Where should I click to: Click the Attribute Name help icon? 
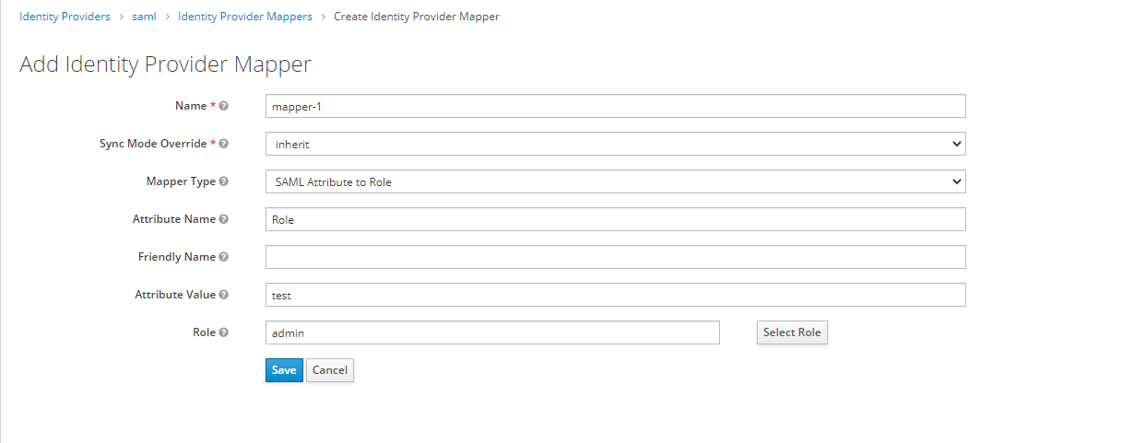tap(224, 219)
